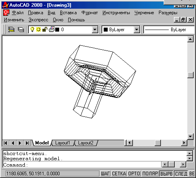Jump to last layout tab arrow

click(27, 143)
